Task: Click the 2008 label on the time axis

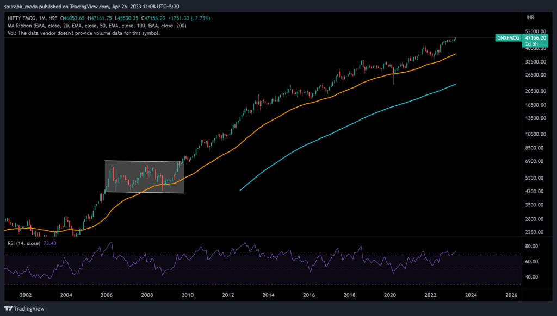Action: 147,295
